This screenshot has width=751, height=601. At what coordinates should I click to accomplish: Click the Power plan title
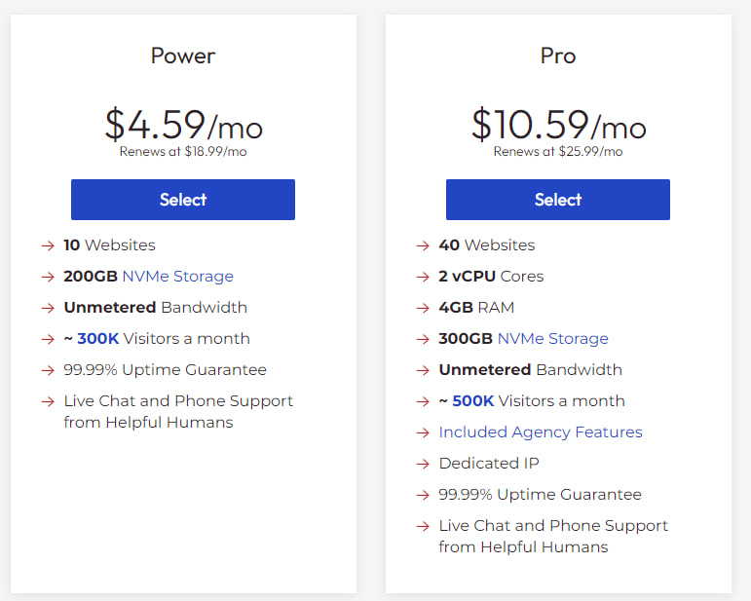183,56
